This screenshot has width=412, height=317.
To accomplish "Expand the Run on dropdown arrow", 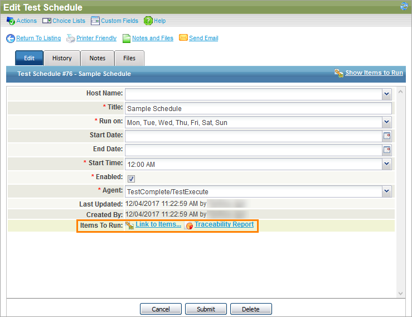I will coord(386,122).
